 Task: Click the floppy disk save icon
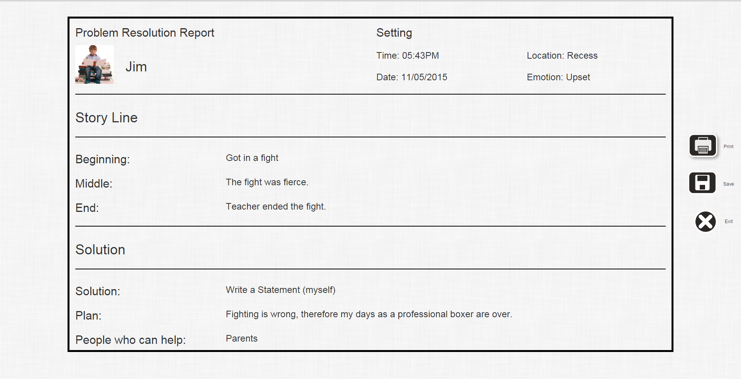[702, 183]
